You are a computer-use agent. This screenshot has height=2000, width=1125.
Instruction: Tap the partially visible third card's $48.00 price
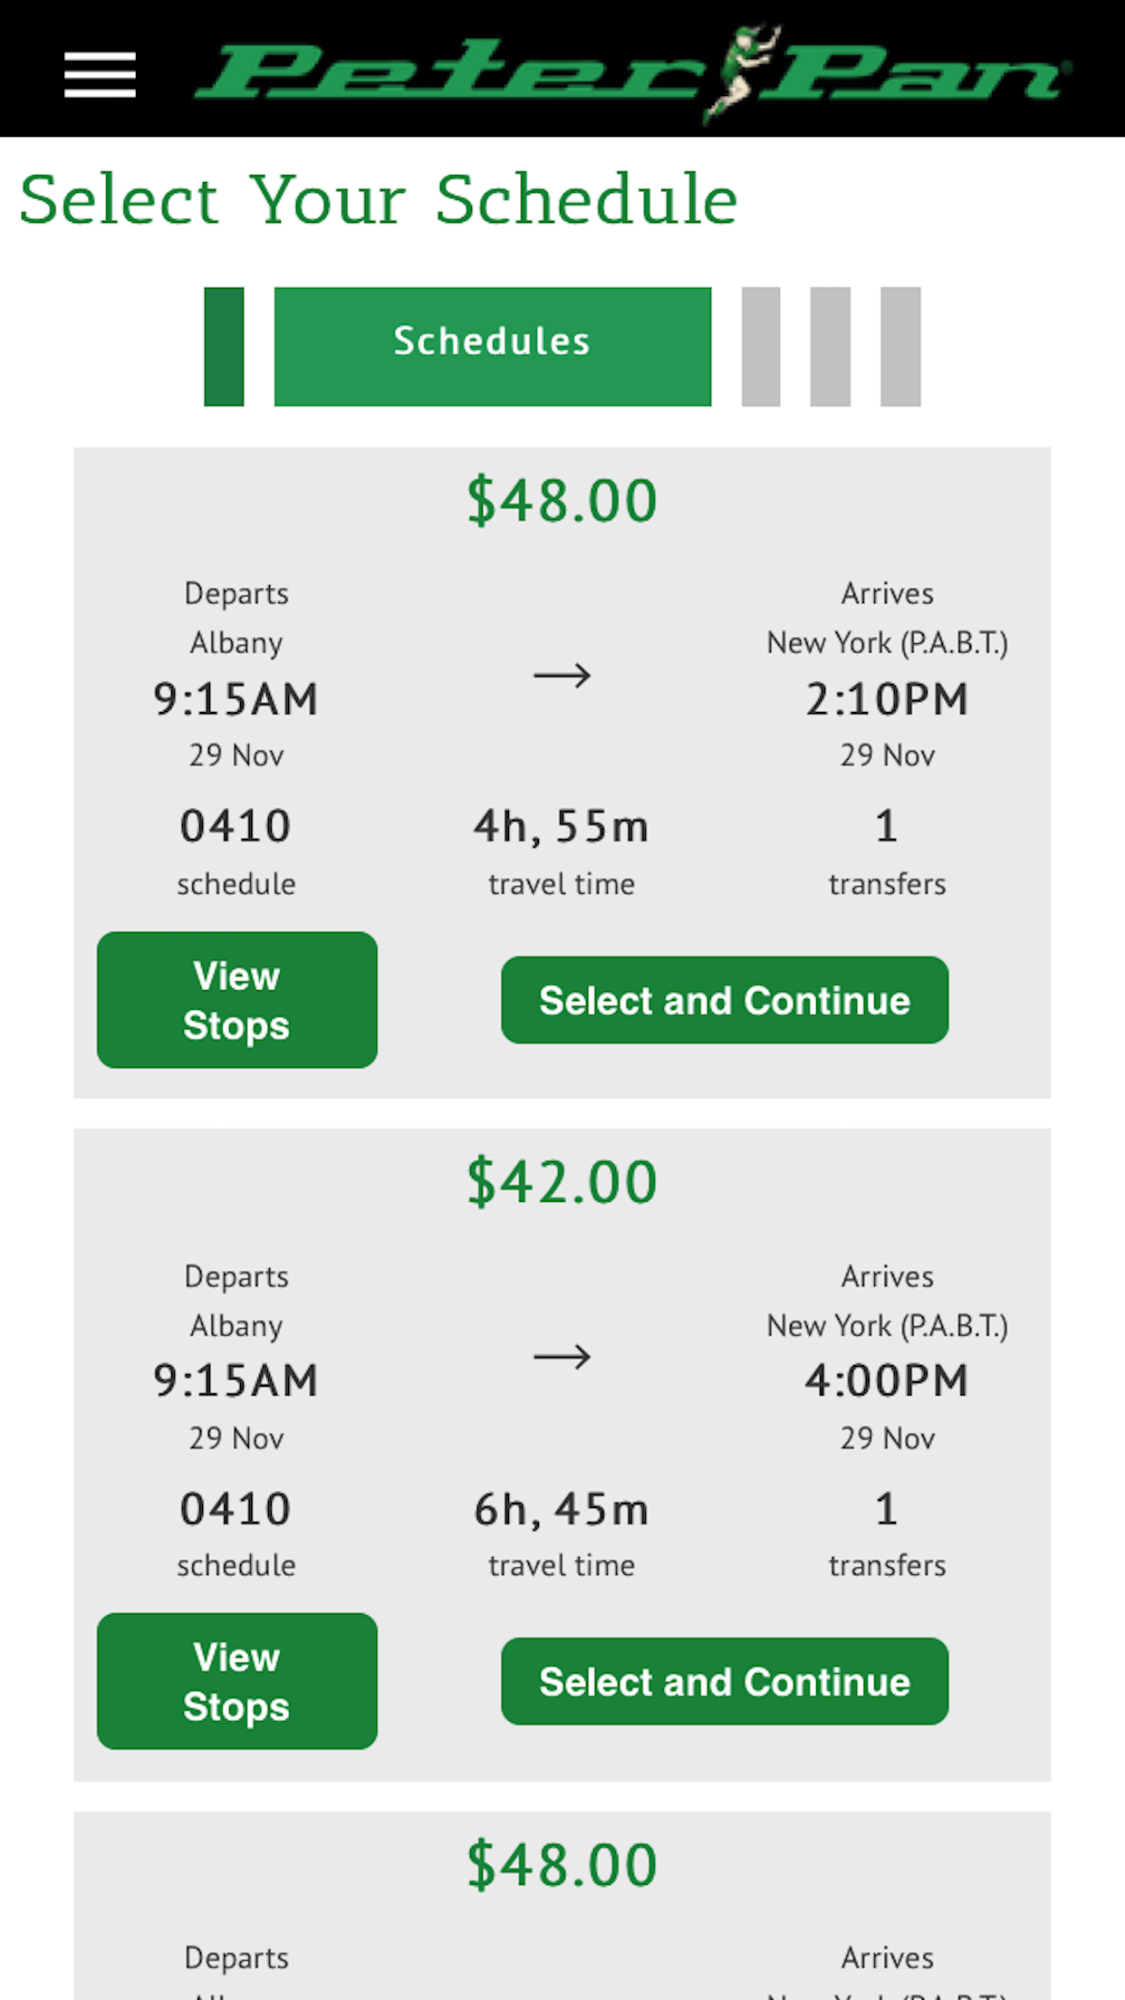click(562, 1865)
